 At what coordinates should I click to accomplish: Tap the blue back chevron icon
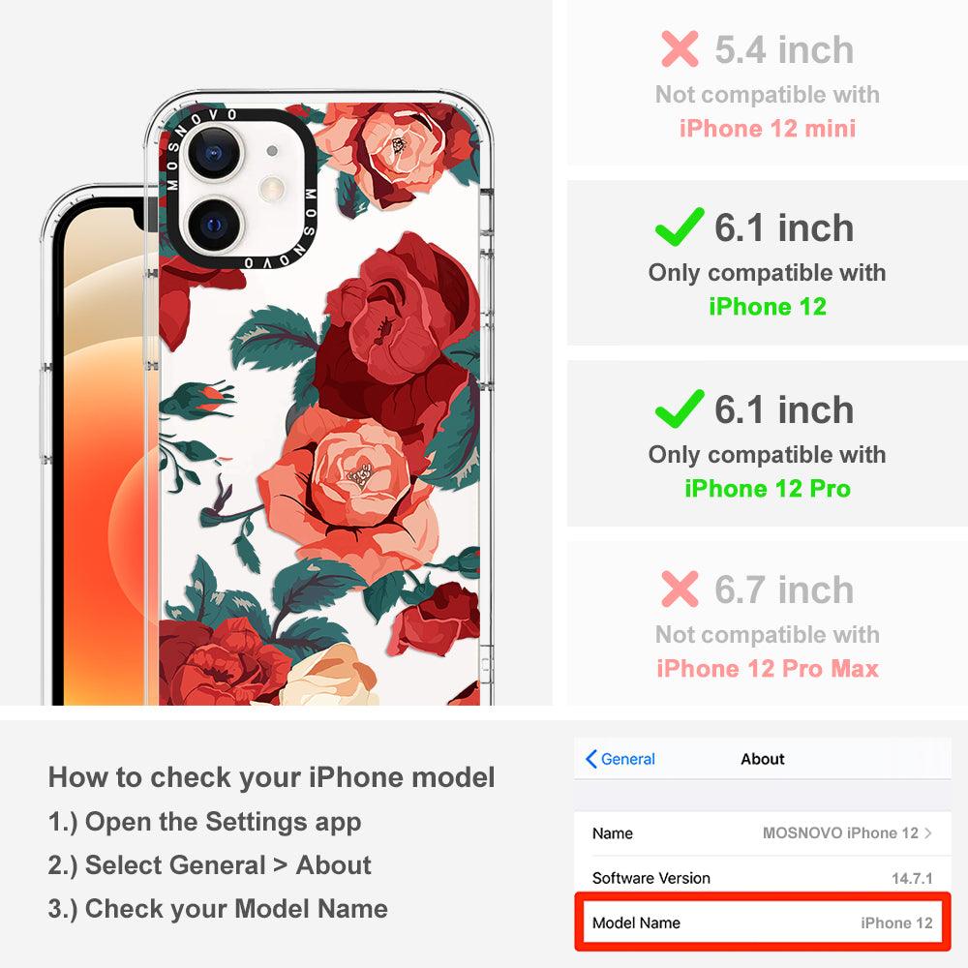[x=590, y=759]
